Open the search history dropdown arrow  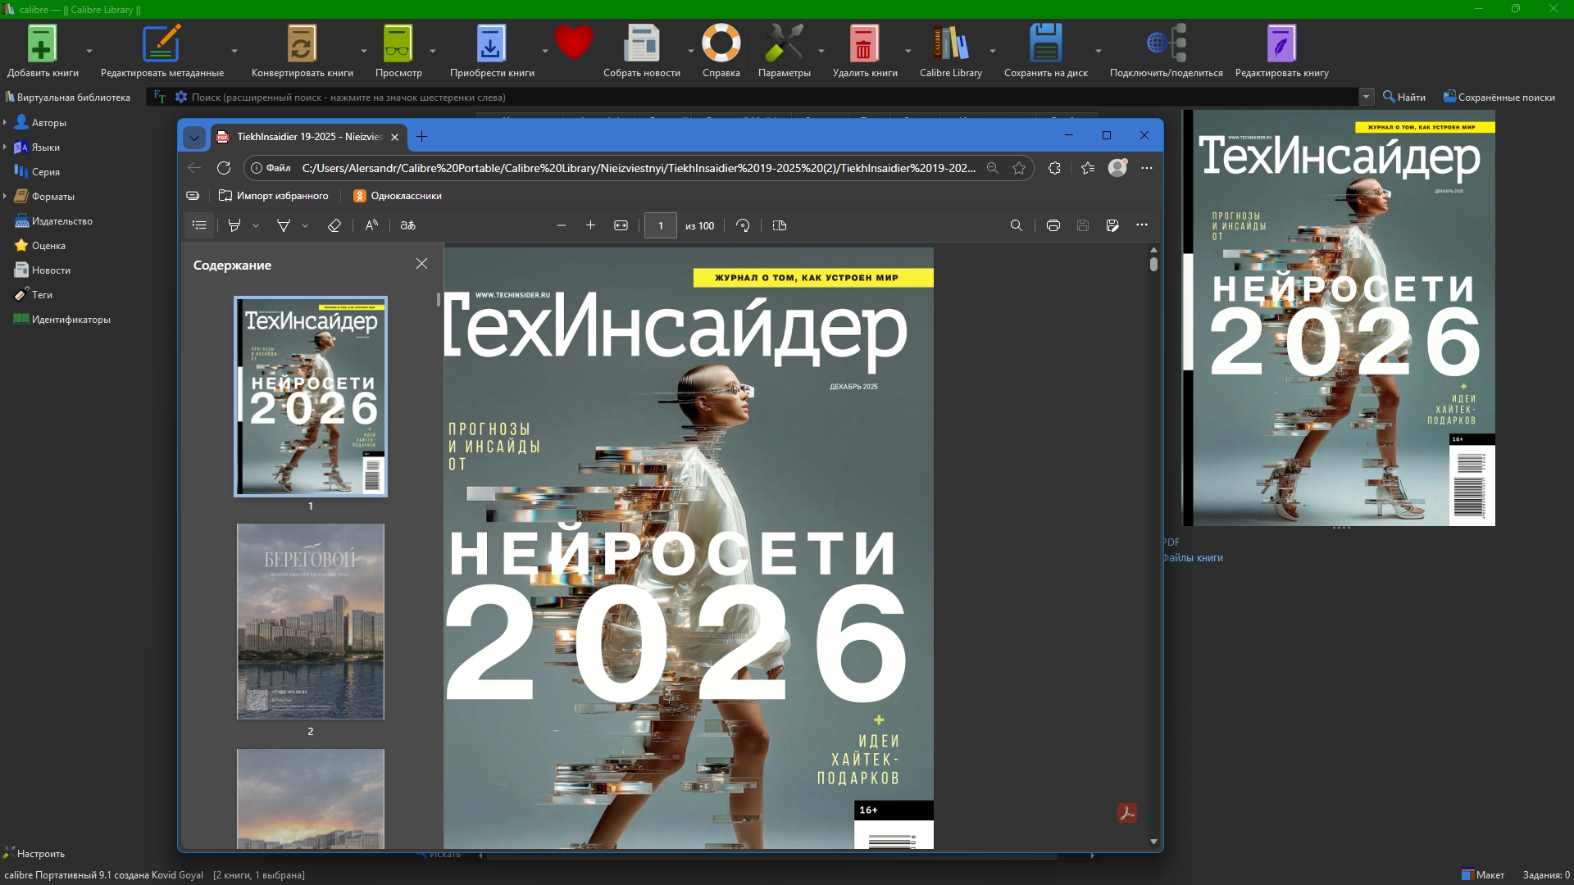point(1366,97)
